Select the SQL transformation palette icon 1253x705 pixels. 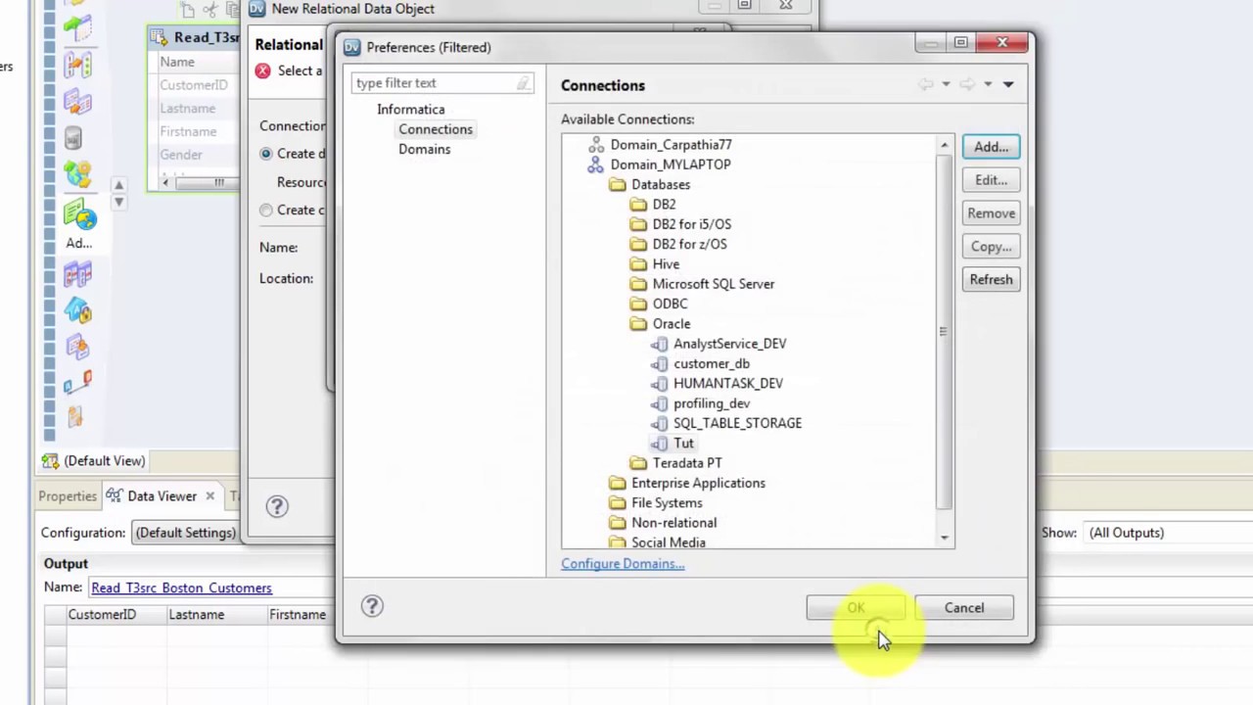[73, 138]
